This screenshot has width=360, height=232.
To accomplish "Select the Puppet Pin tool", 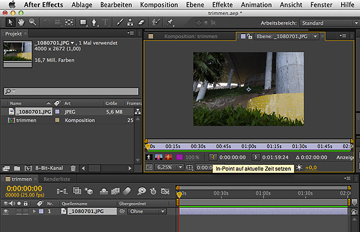I will pyautogui.click(x=170, y=22).
